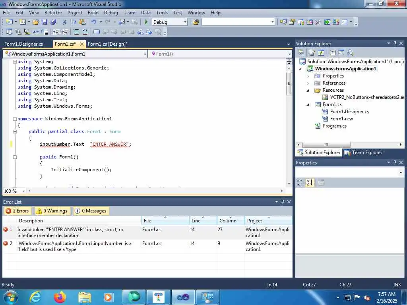
Task: Undo the last edit with the toolbar arrow
Action: tap(94, 22)
